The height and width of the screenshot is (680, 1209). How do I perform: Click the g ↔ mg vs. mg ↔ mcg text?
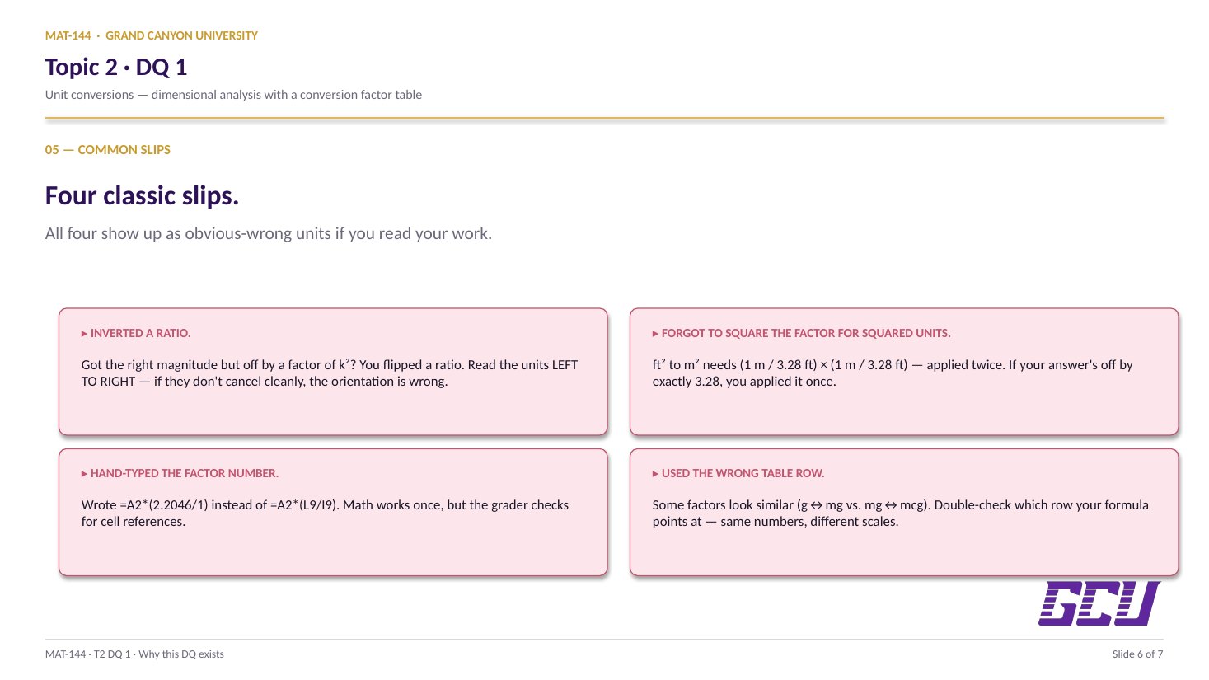pyautogui.click(x=863, y=505)
